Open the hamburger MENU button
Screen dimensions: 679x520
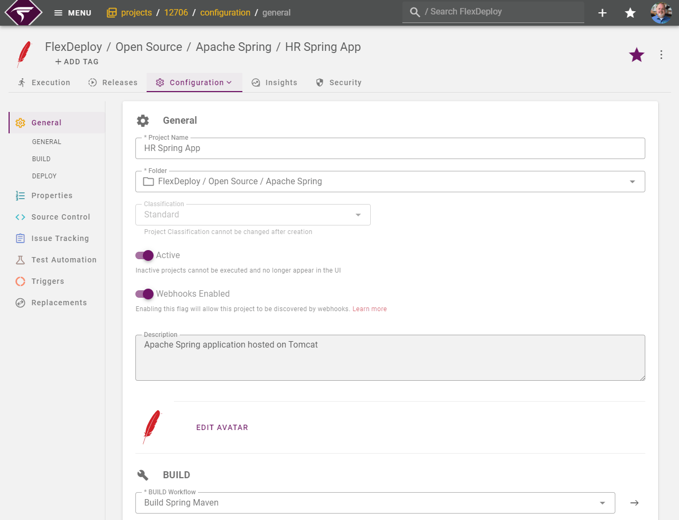[x=73, y=13]
